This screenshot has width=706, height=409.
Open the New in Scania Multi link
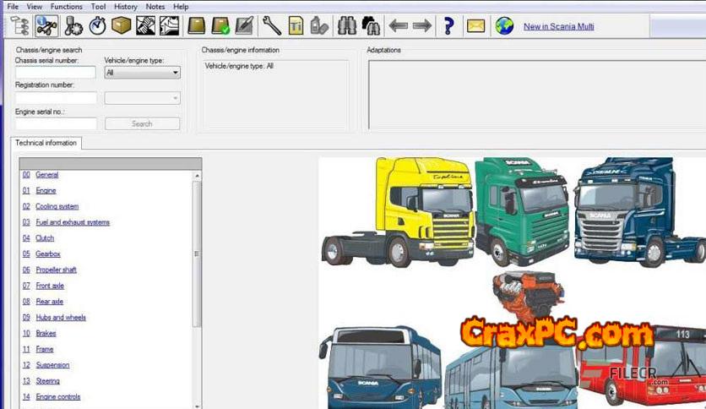click(x=558, y=26)
